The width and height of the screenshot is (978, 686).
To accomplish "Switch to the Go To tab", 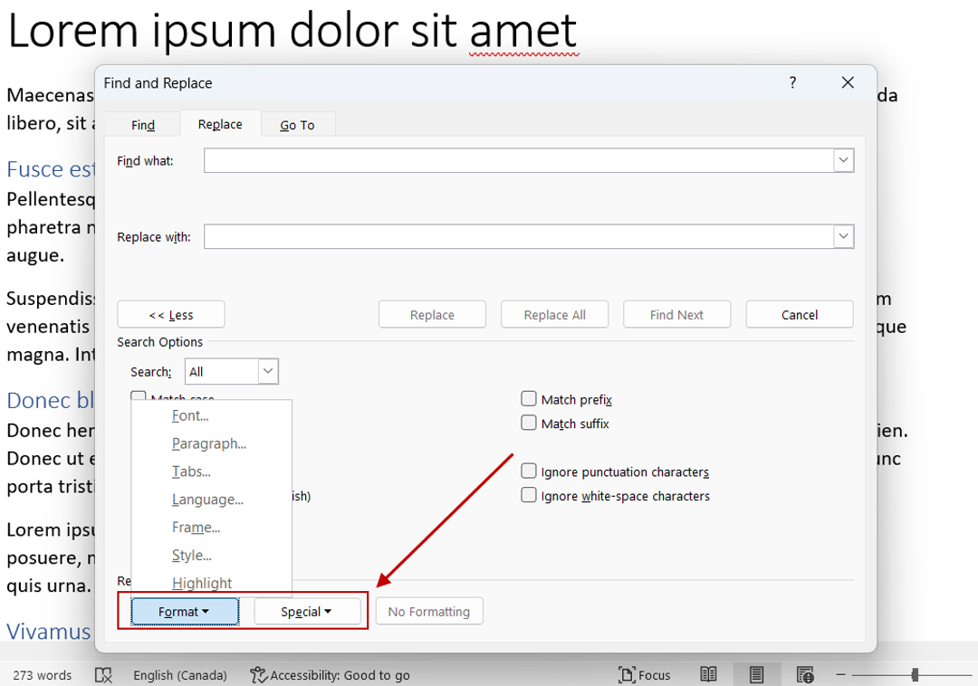I will tap(298, 123).
